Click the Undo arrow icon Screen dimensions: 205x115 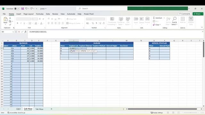[26, 9]
